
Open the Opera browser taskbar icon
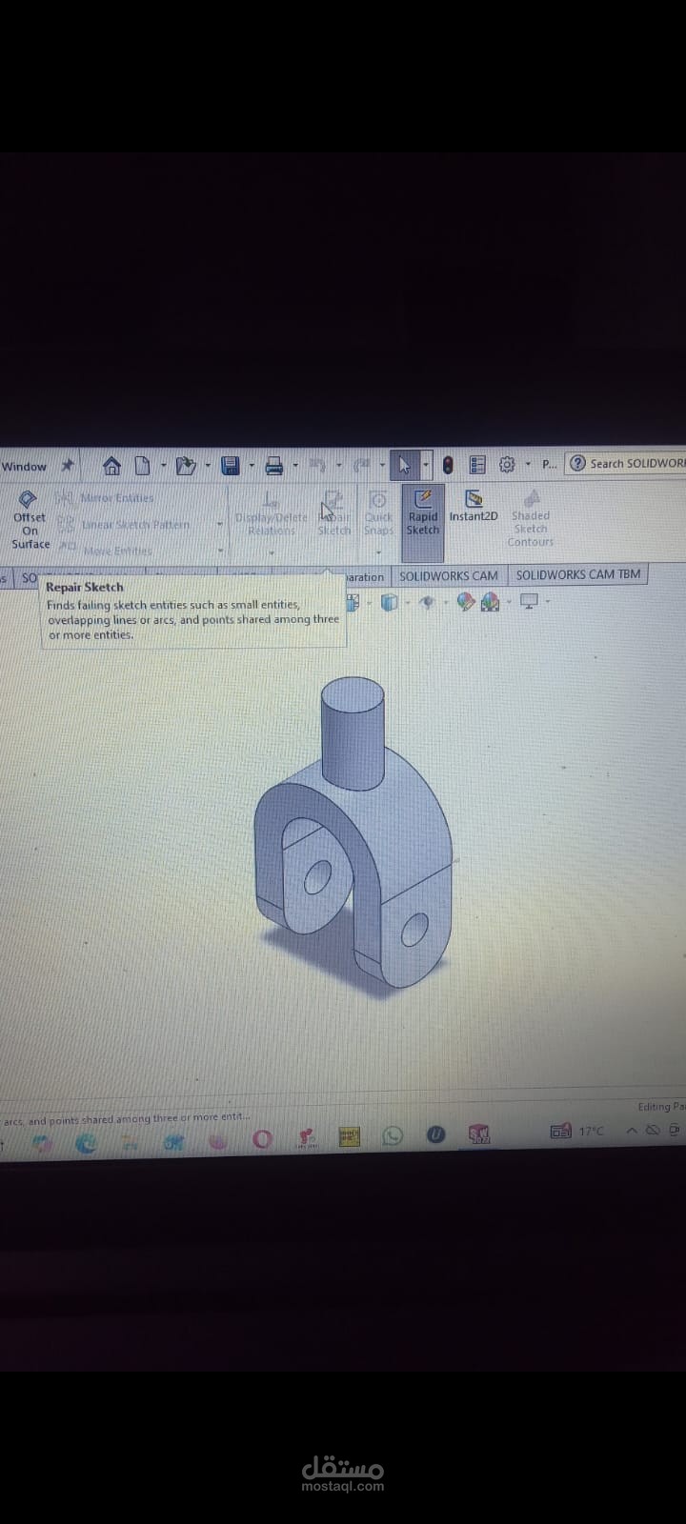262,1139
